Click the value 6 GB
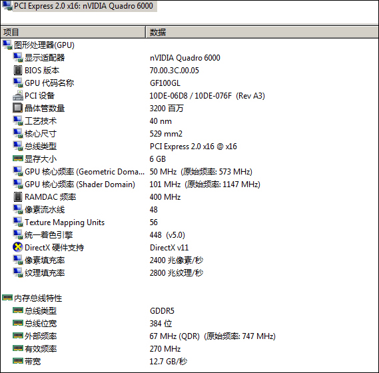This screenshot has height=373, width=379. click(x=158, y=159)
